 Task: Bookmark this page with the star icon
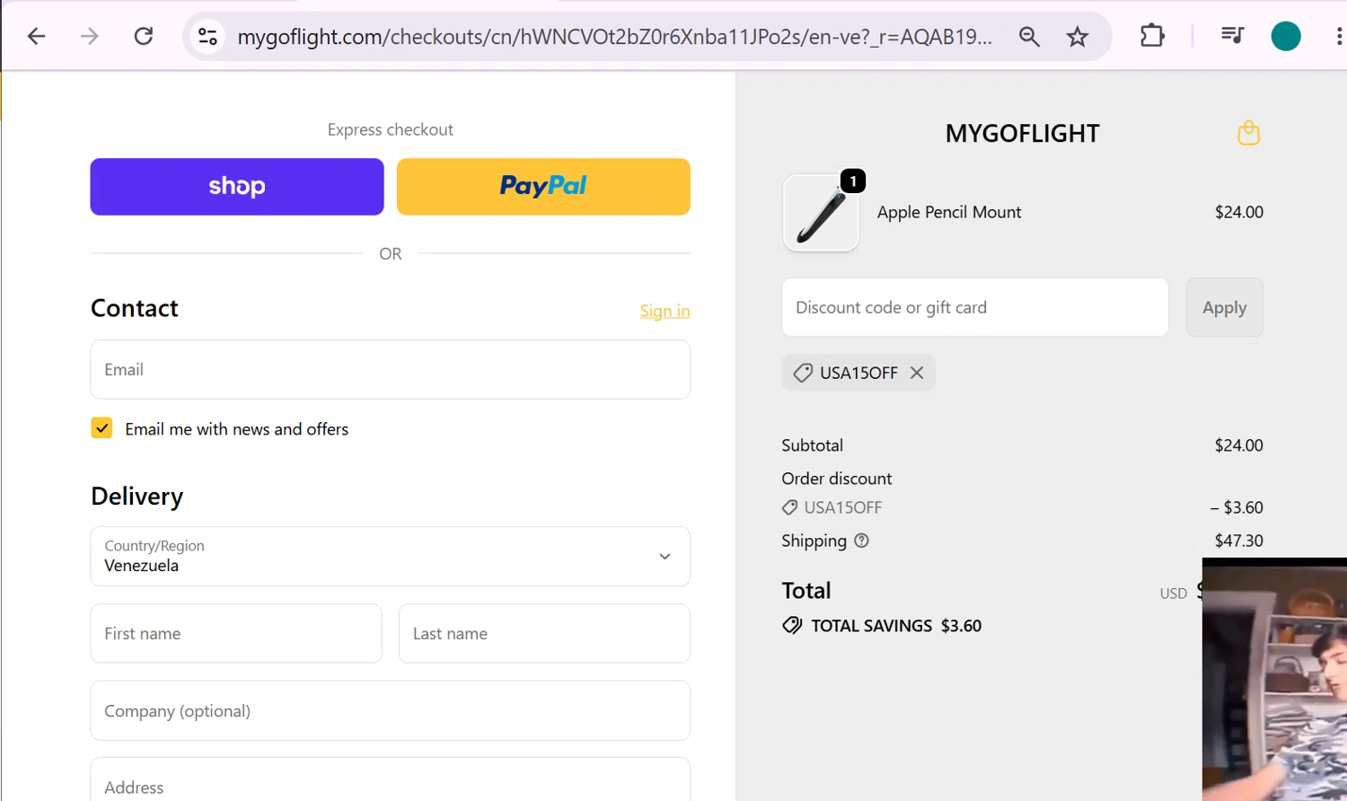[x=1078, y=36]
